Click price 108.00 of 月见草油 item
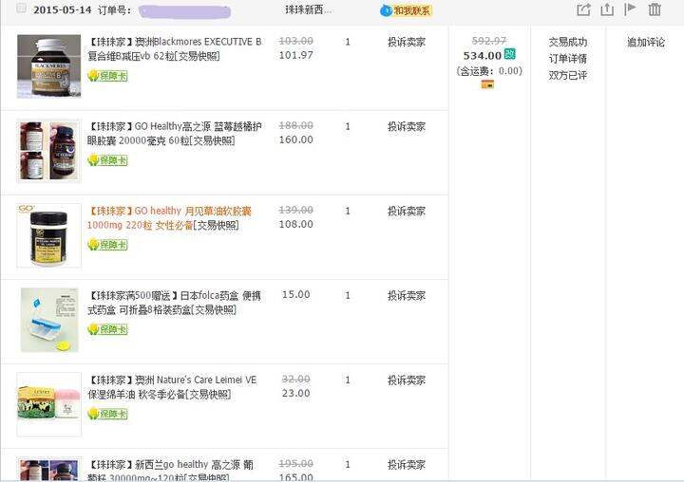The width and height of the screenshot is (684, 482). [x=295, y=225]
